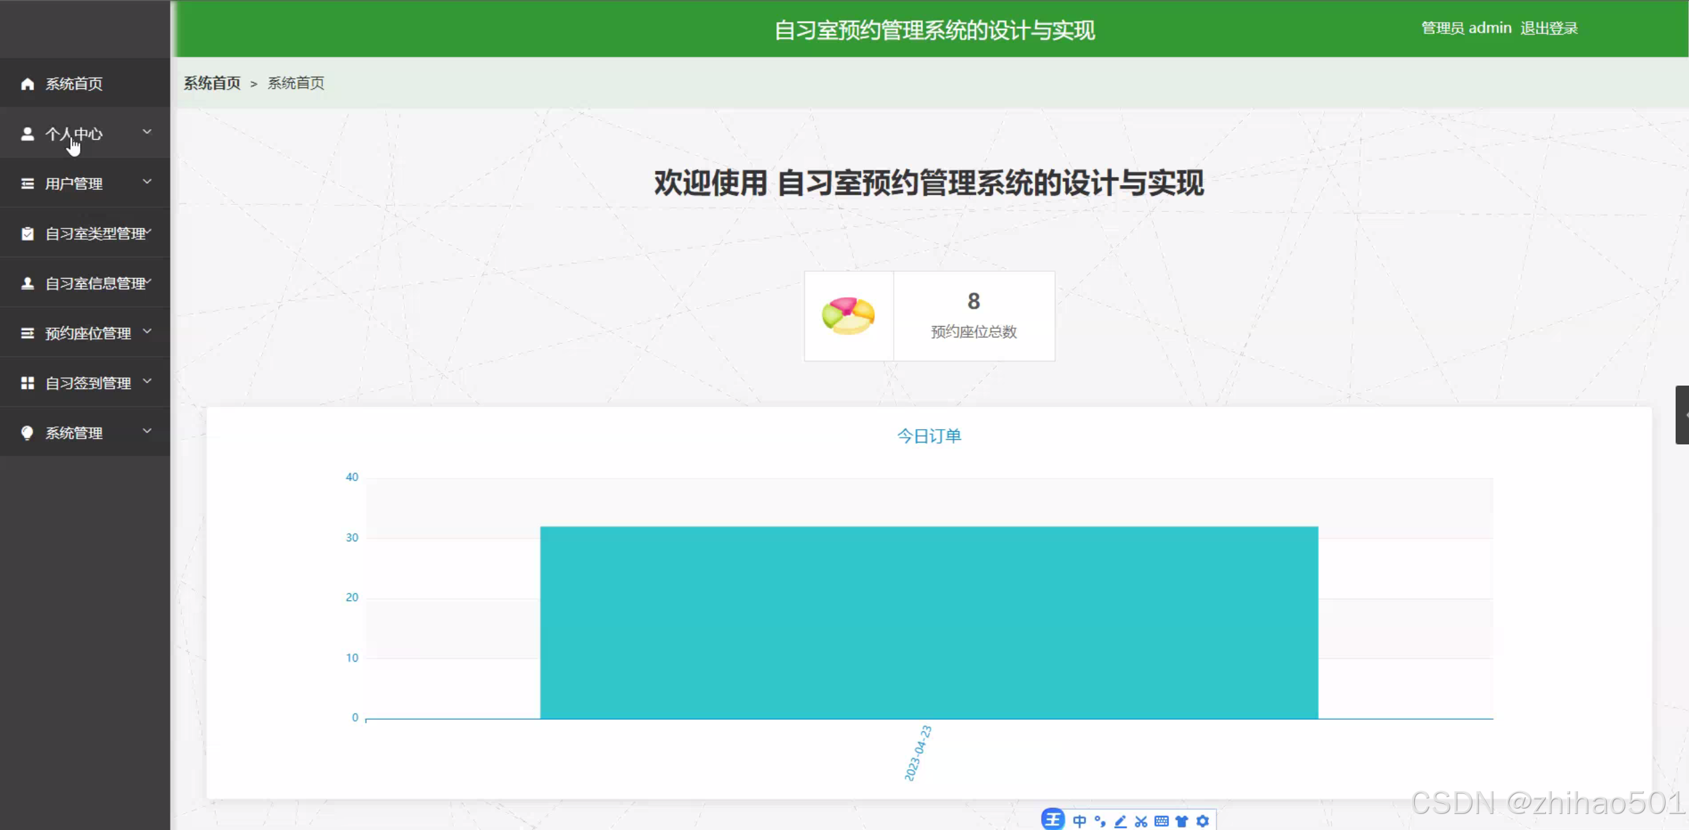Click the 预约座位总数 label
The image size is (1689, 830).
(x=974, y=331)
